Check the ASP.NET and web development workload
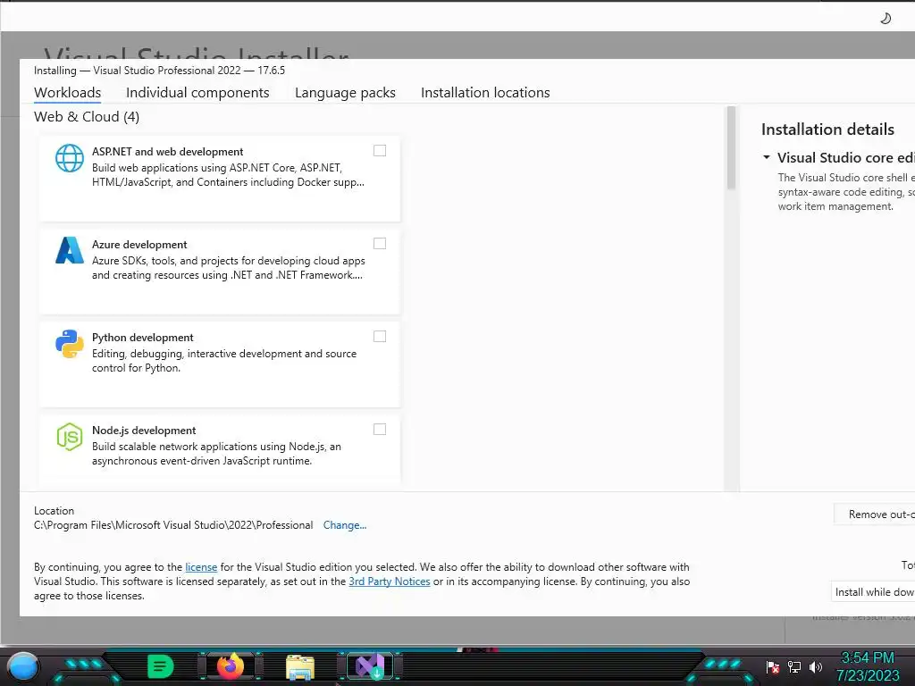The image size is (915, 686). coord(380,150)
